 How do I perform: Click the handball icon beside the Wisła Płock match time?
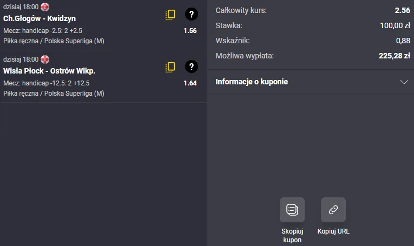45,59
